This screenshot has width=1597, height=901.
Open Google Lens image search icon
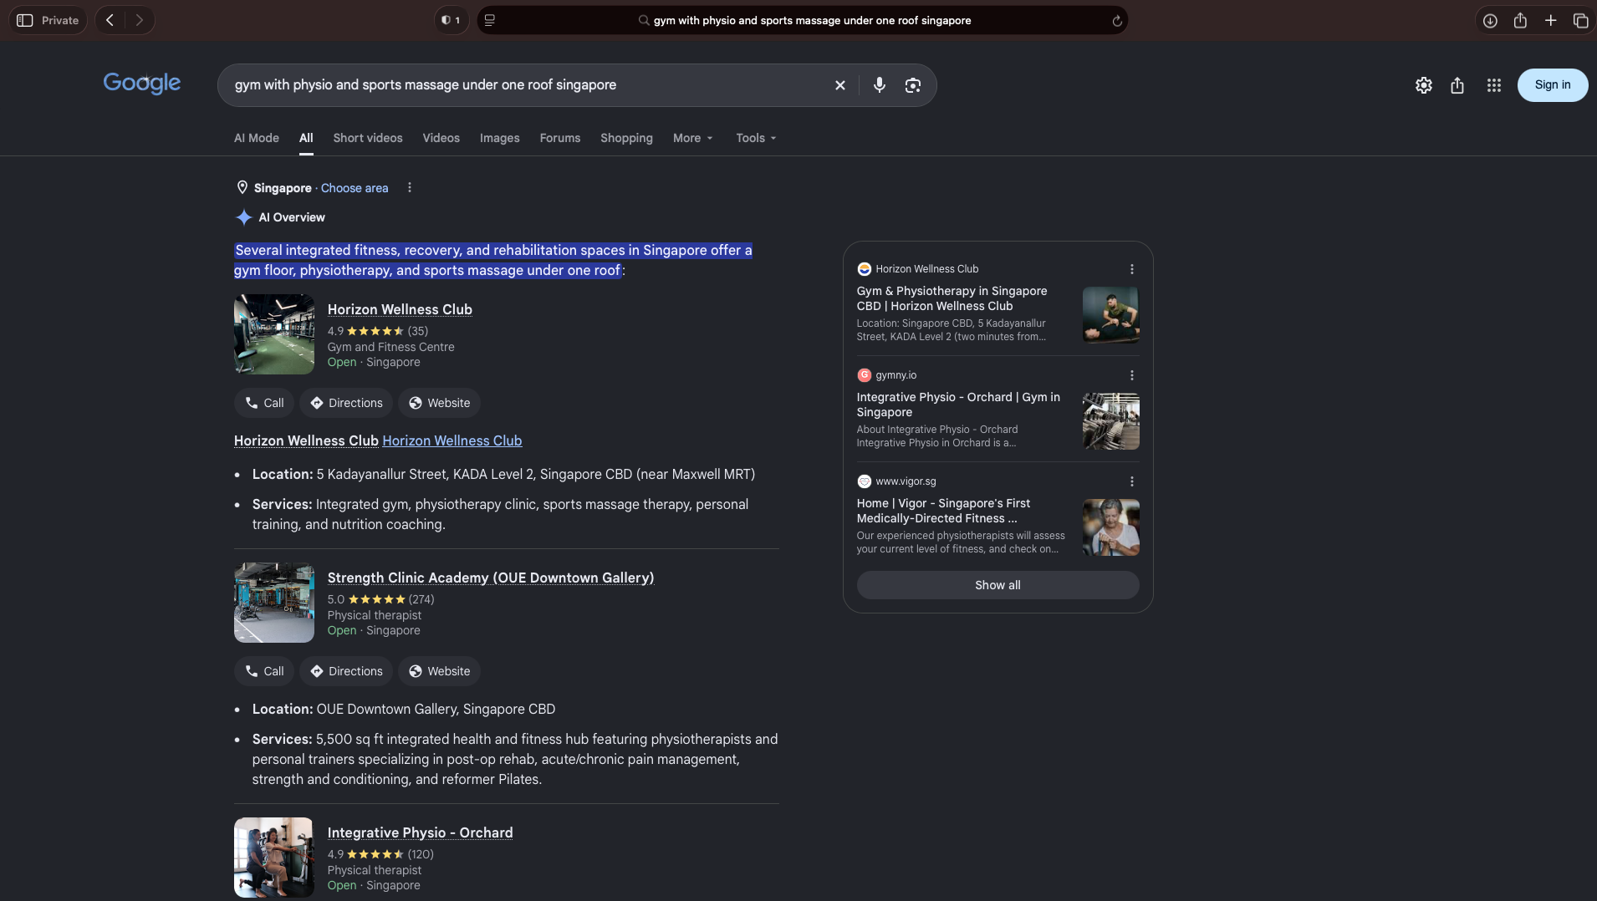912,85
